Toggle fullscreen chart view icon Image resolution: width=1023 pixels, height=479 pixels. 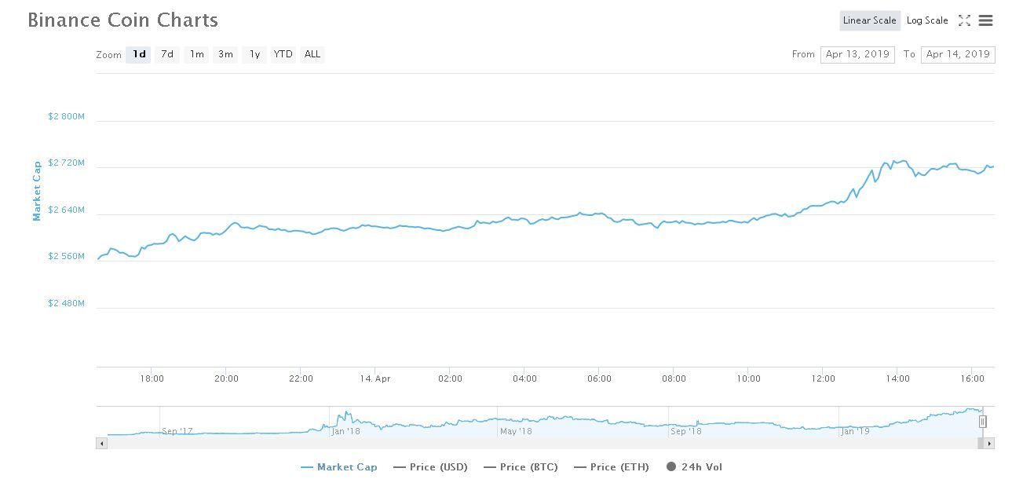pos(964,20)
